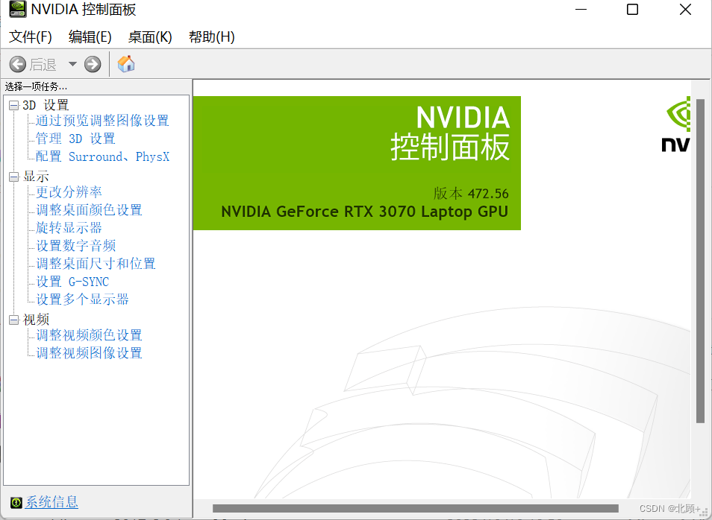Screen dimensions: 712x520
Task: Open the 桌面 menu
Action: (x=149, y=37)
